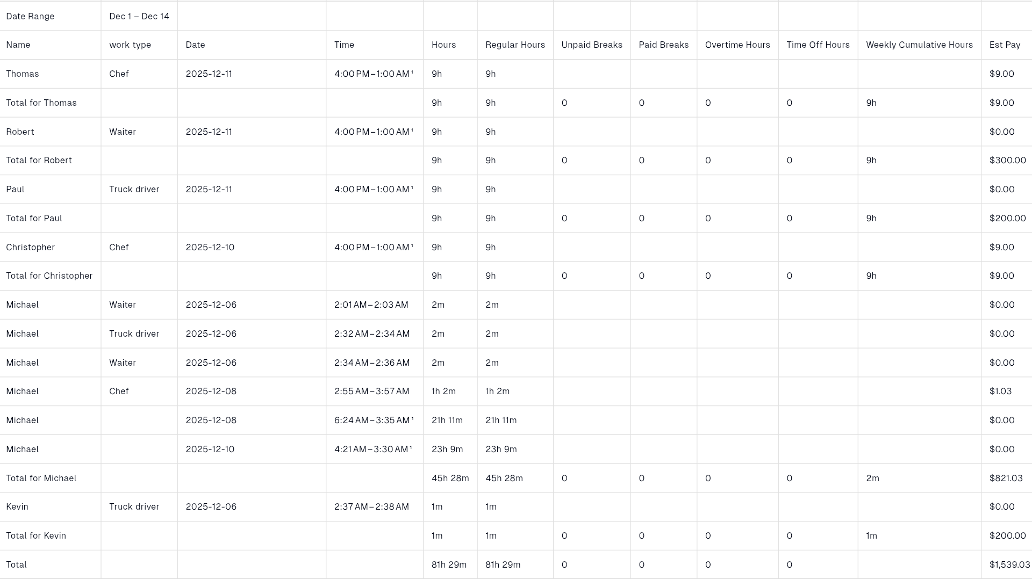
Task: Select the grand Total 81h 29m hours cell
Action: pos(449,564)
